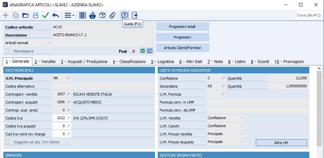This screenshot has width=324, height=158.
Task: Click the green plus Post icon
Action: point(143,51)
